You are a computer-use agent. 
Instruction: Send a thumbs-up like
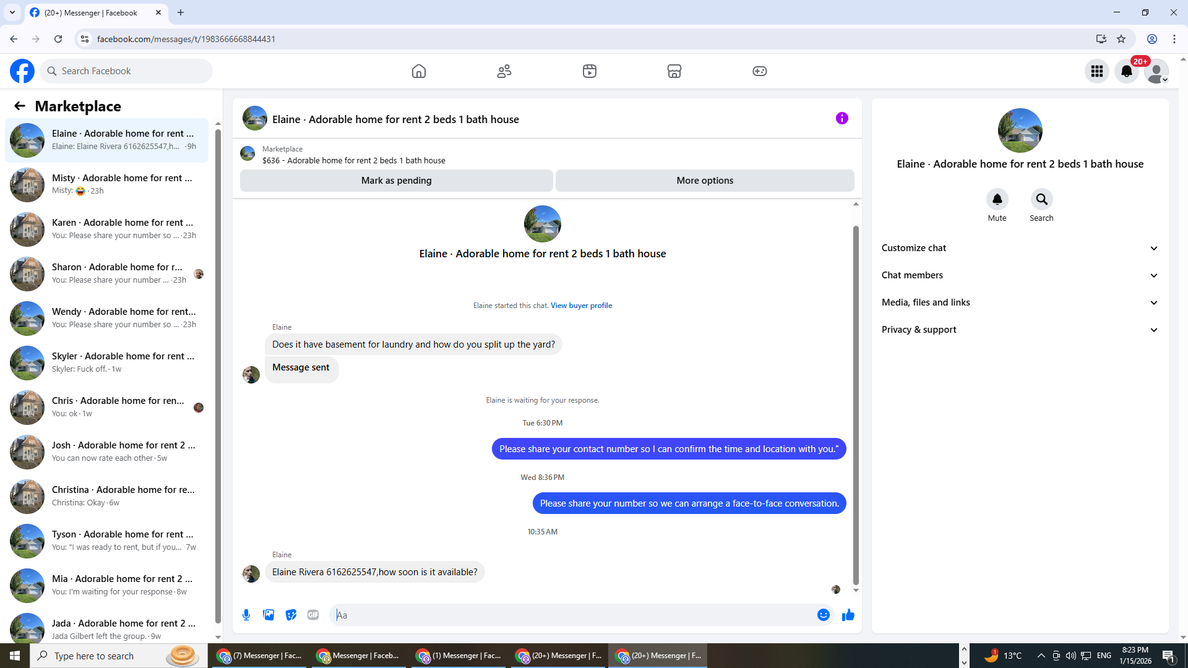[x=848, y=615]
